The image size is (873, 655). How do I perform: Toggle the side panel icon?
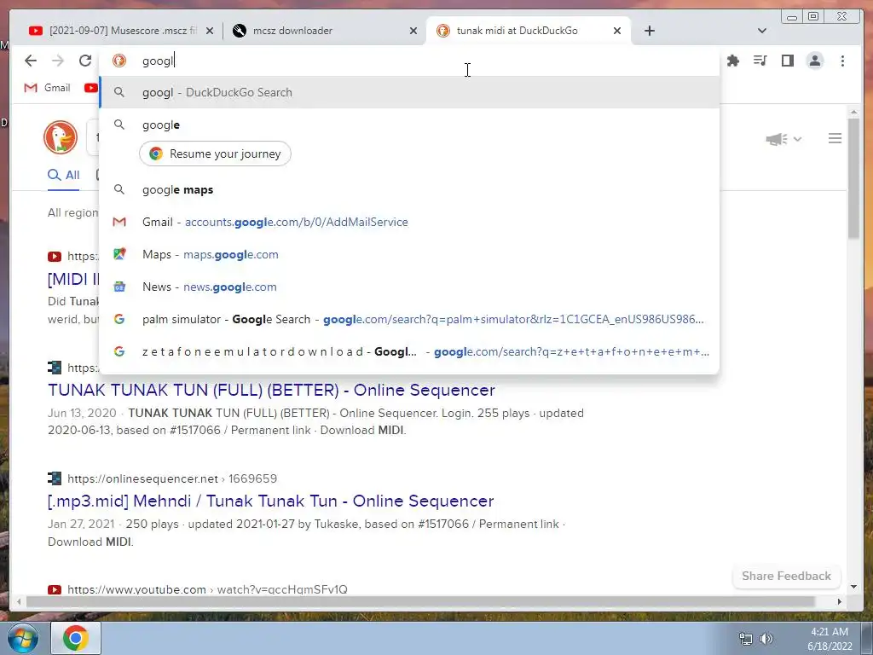click(x=787, y=61)
